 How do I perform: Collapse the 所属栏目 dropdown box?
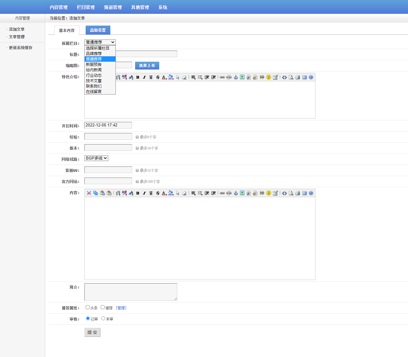point(100,42)
